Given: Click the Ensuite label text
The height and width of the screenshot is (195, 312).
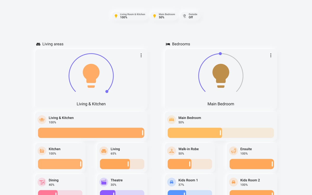Looking at the screenshot, I should pos(246,149).
